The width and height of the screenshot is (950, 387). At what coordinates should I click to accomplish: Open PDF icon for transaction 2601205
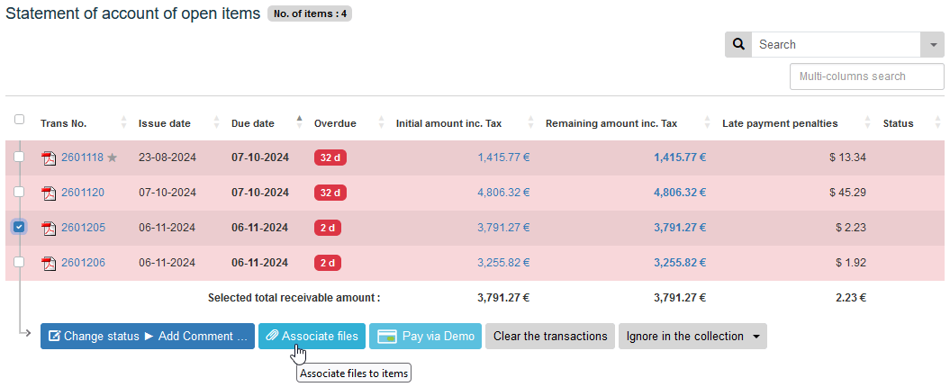pyautogui.click(x=49, y=228)
